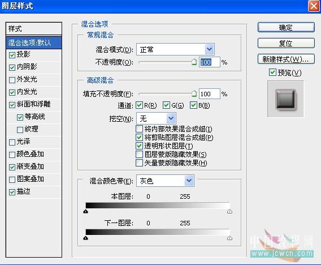Toggle the 描边 stroke checkbox
The width and height of the screenshot is (321, 265).
point(12,192)
